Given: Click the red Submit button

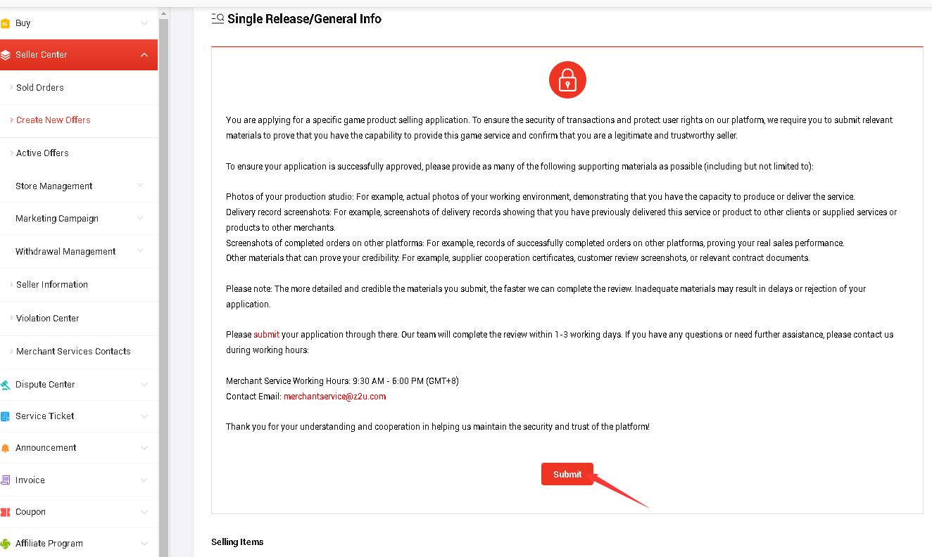Looking at the screenshot, I should (567, 474).
